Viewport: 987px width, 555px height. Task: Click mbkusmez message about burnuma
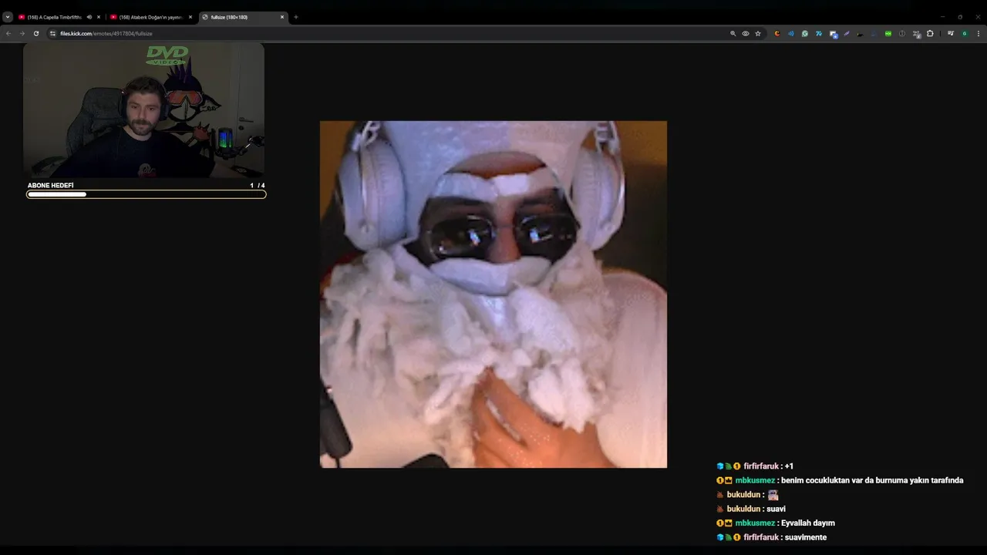[x=840, y=480]
